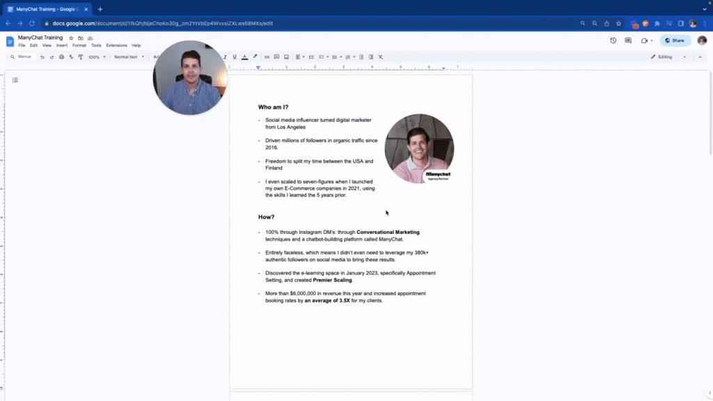The width and height of the screenshot is (713, 401).
Task: Open the Chrome profile avatar
Action: 693,23
